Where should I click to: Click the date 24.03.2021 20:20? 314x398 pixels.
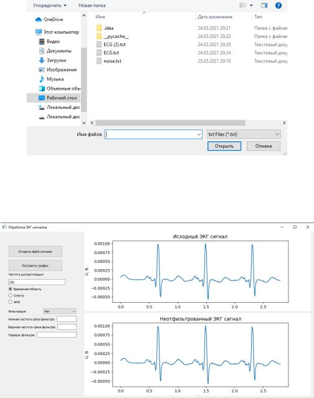(214, 44)
